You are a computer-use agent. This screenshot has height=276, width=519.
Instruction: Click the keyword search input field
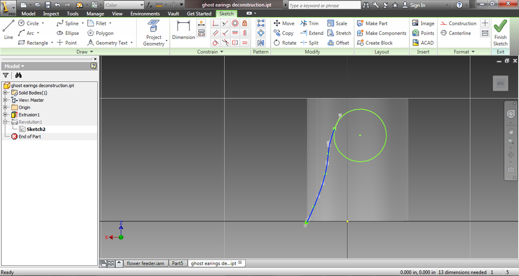(x=324, y=5)
